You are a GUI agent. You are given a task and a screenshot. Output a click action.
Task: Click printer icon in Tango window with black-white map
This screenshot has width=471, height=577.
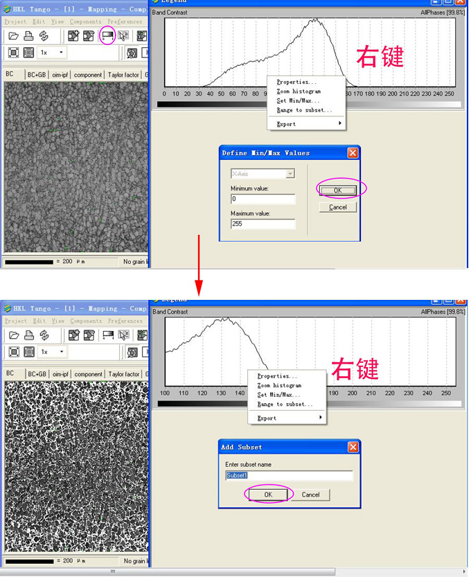(x=29, y=335)
